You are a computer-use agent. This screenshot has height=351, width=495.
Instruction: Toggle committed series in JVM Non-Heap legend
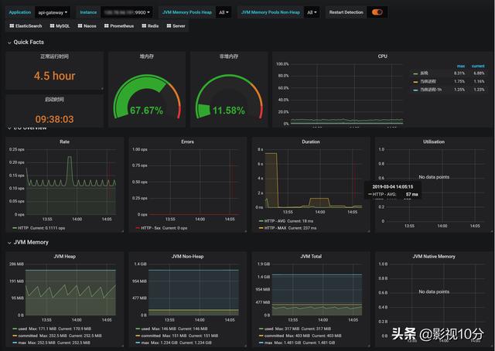(151, 336)
